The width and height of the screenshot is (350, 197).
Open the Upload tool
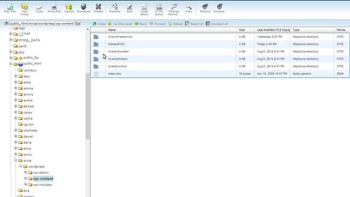click(69, 8)
